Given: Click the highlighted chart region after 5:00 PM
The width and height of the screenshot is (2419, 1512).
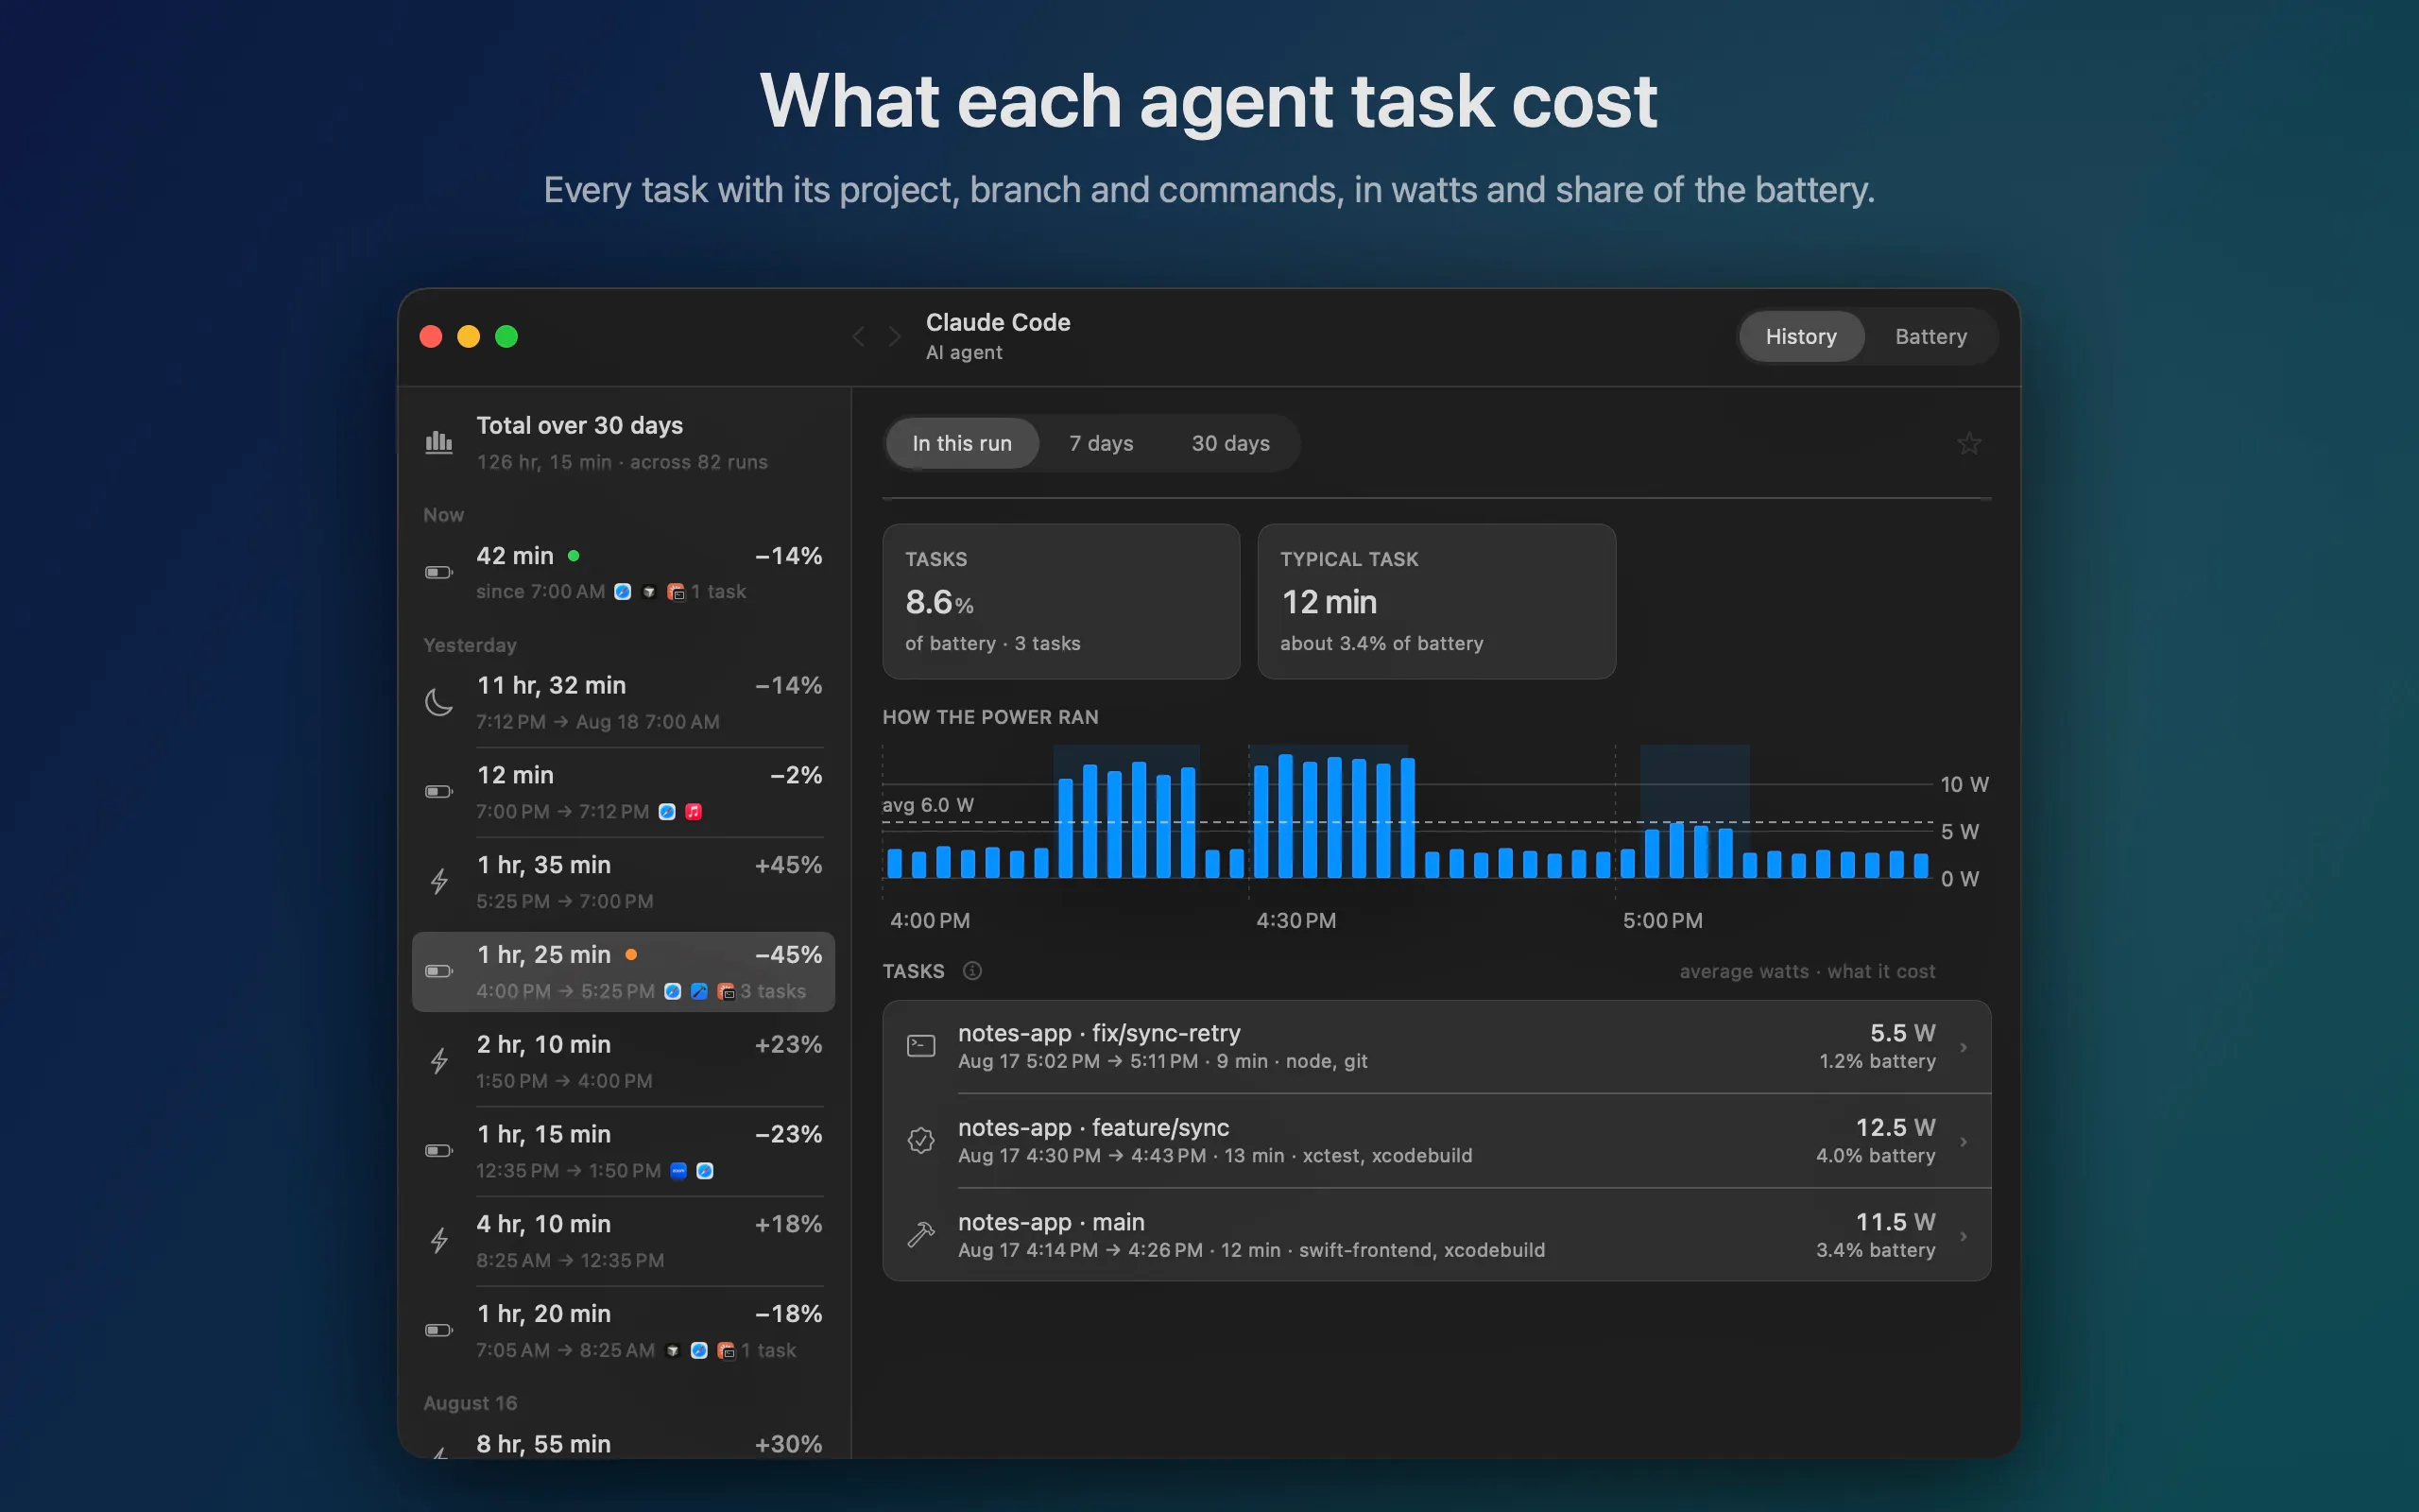Looking at the screenshot, I should coord(1694,811).
